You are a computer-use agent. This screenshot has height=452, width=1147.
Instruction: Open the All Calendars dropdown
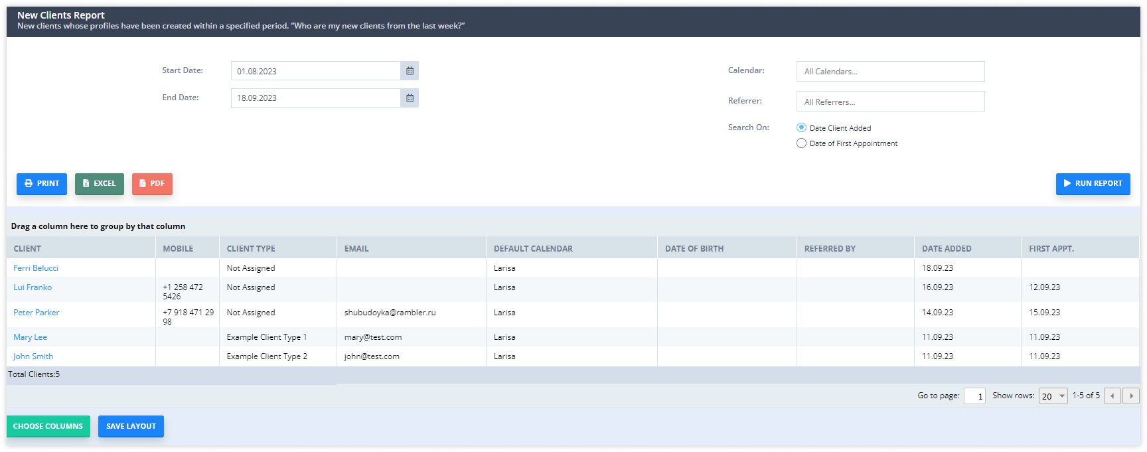pos(890,72)
